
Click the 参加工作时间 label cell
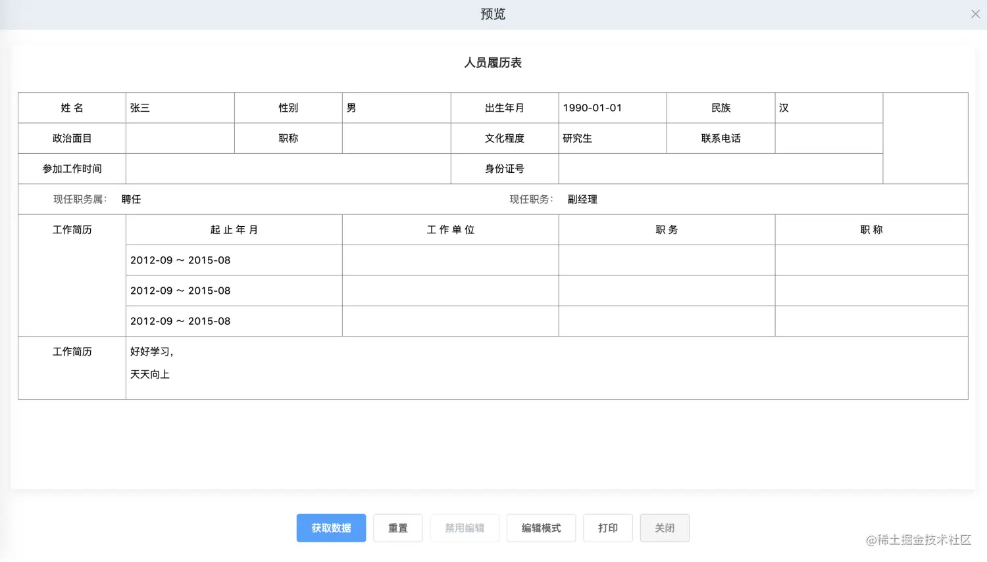72,169
